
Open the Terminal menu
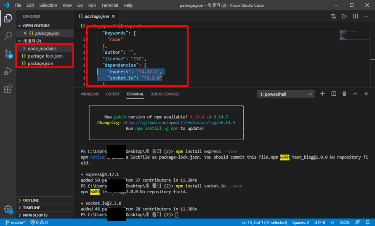(109, 5)
